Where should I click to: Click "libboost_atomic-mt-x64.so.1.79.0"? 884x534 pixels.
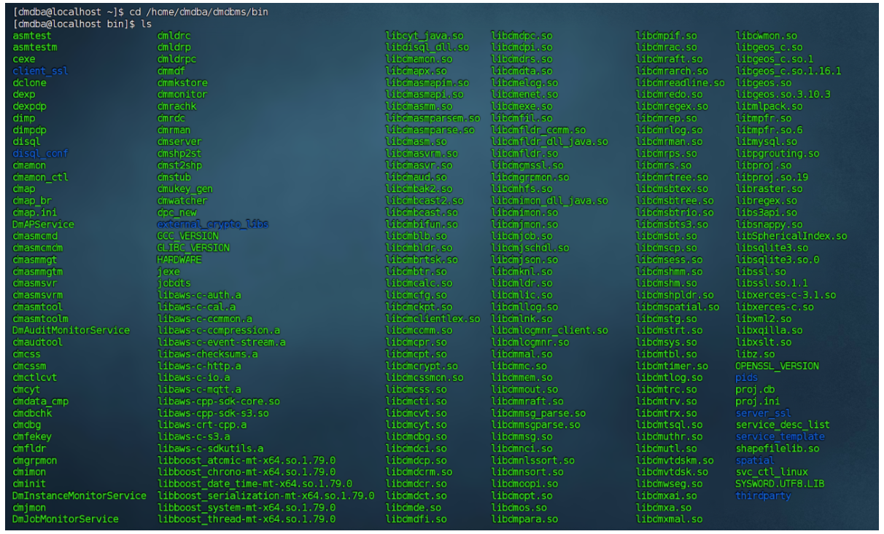pos(247,460)
